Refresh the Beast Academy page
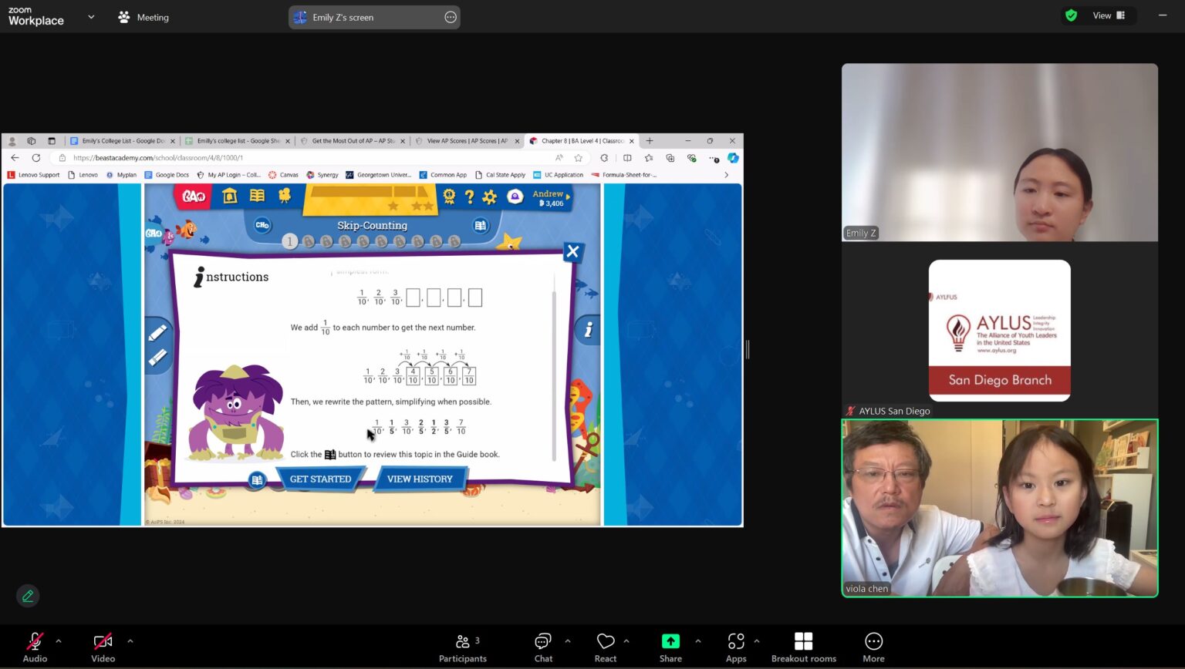 pyautogui.click(x=35, y=158)
